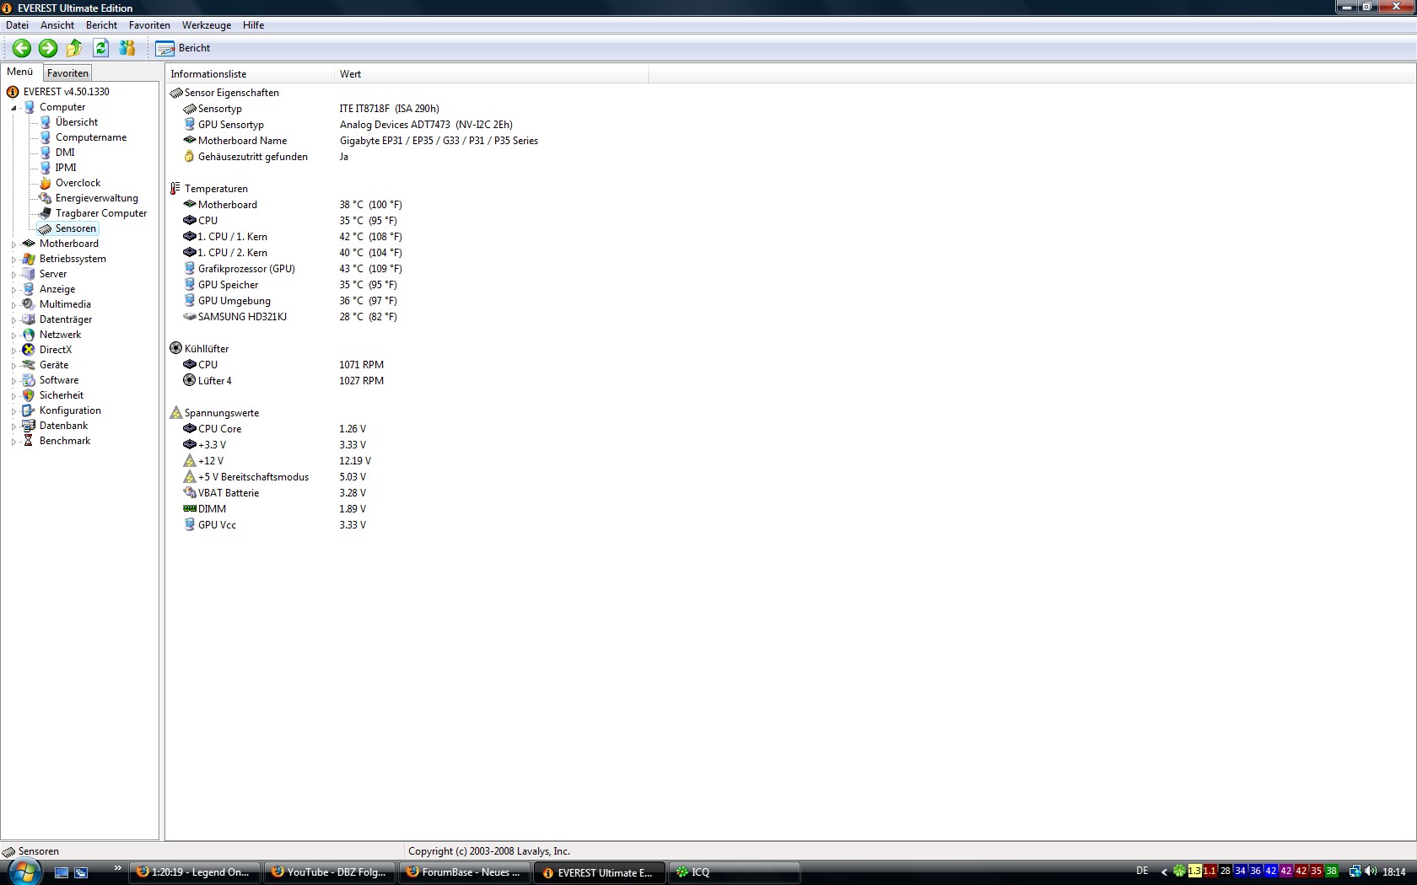
Task: Expand the DirectX tree node
Action: point(13,351)
